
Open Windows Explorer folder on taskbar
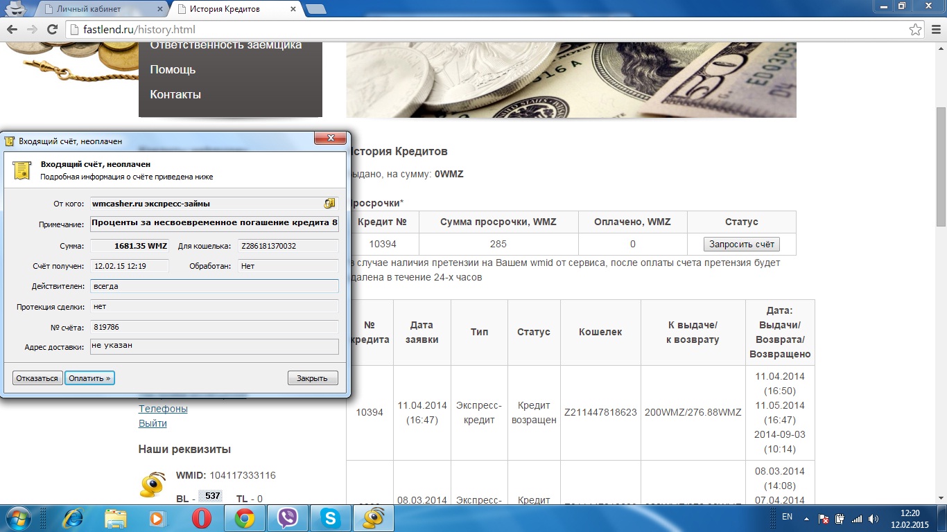[x=116, y=518]
